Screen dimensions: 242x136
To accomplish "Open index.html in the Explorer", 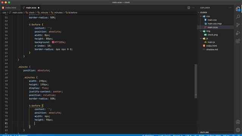I will point(211,46).
